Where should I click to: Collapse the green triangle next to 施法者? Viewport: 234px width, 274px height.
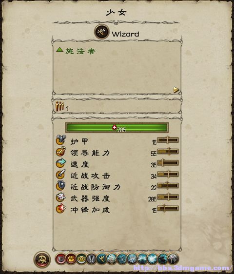click(x=59, y=50)
